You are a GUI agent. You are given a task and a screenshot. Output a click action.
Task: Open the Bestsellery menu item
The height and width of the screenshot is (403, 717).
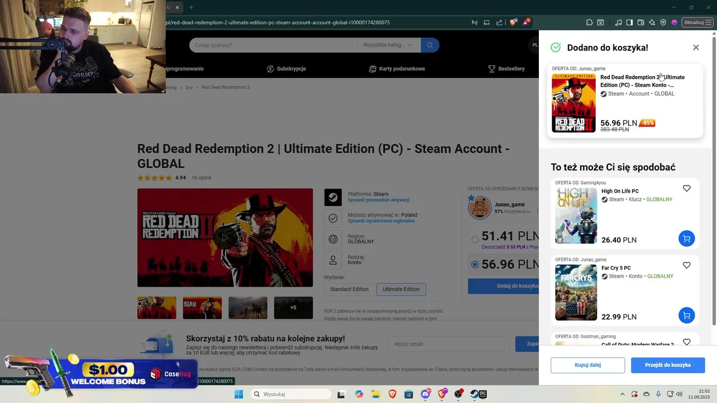click(x=506, y=69)
